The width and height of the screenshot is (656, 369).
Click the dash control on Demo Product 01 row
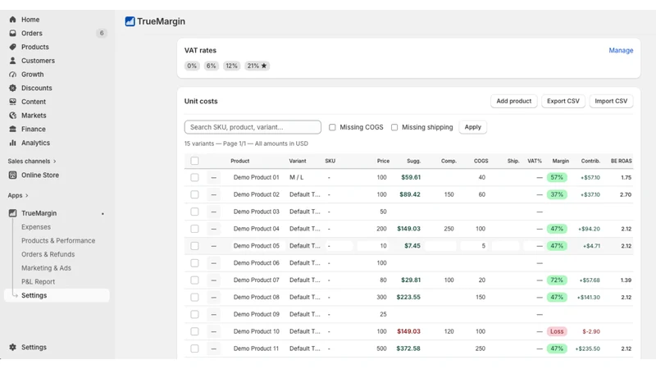(214, 177)
